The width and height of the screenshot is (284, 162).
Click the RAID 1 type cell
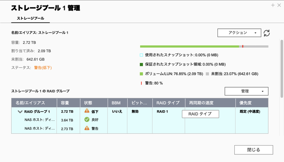162,112
